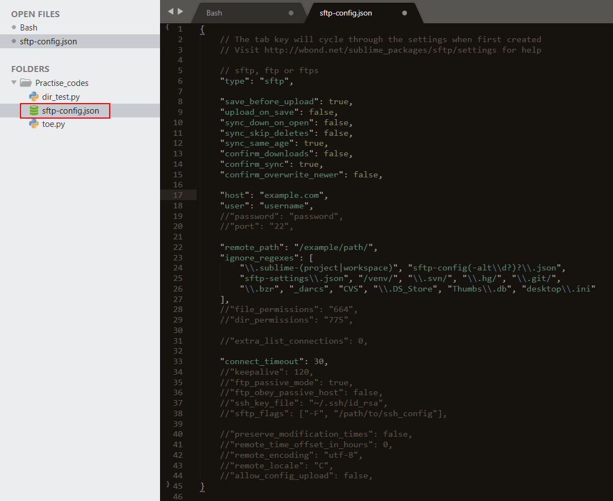Open toe.py from the folder tree

[53, 124]
